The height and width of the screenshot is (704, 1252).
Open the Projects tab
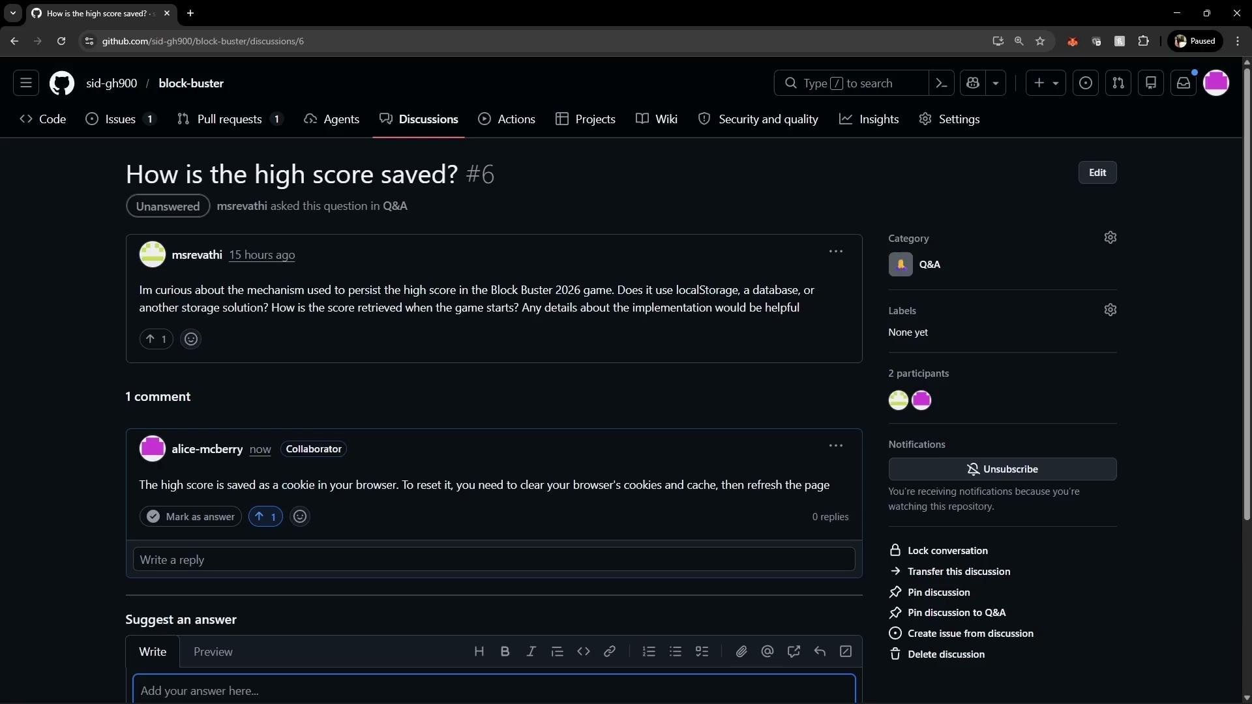pyautogui.click(x=586, y=119)
